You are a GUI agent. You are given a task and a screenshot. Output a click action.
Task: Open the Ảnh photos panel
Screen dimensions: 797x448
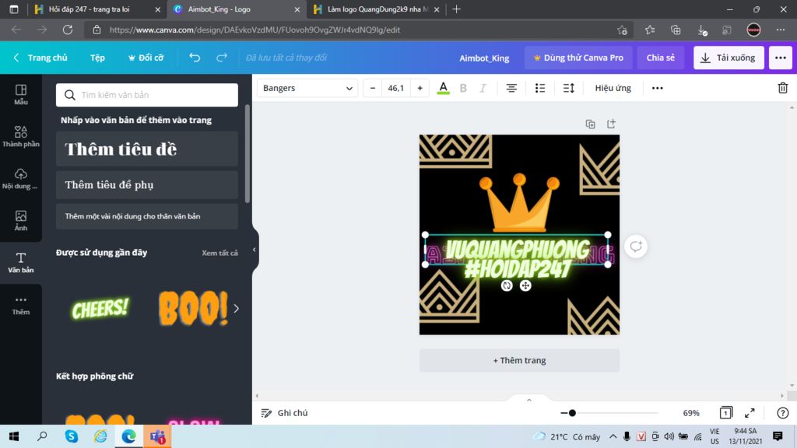[21, 221]
